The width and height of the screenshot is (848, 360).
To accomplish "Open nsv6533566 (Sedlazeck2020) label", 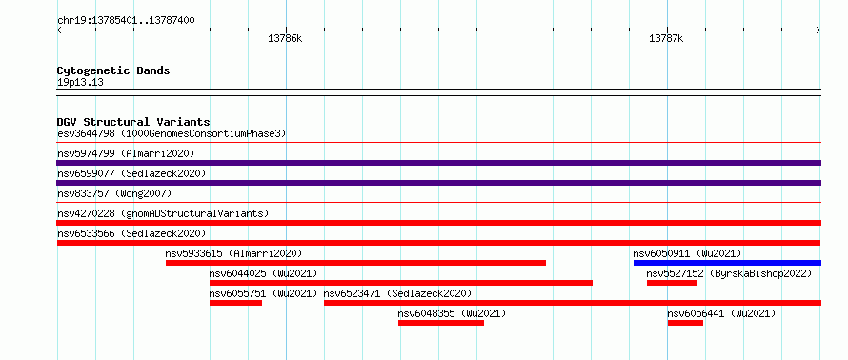I will [131, 233].
